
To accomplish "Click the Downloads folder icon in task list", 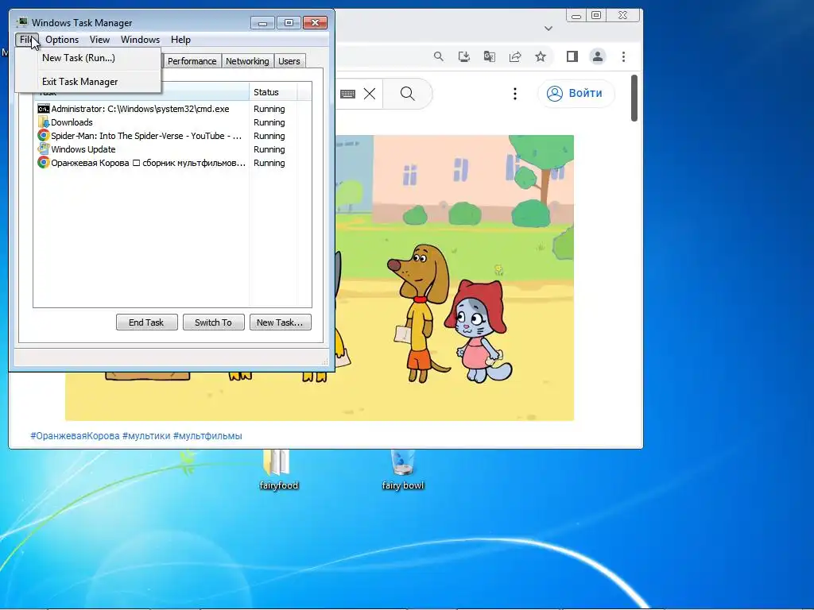I will [x=44, y=122].
